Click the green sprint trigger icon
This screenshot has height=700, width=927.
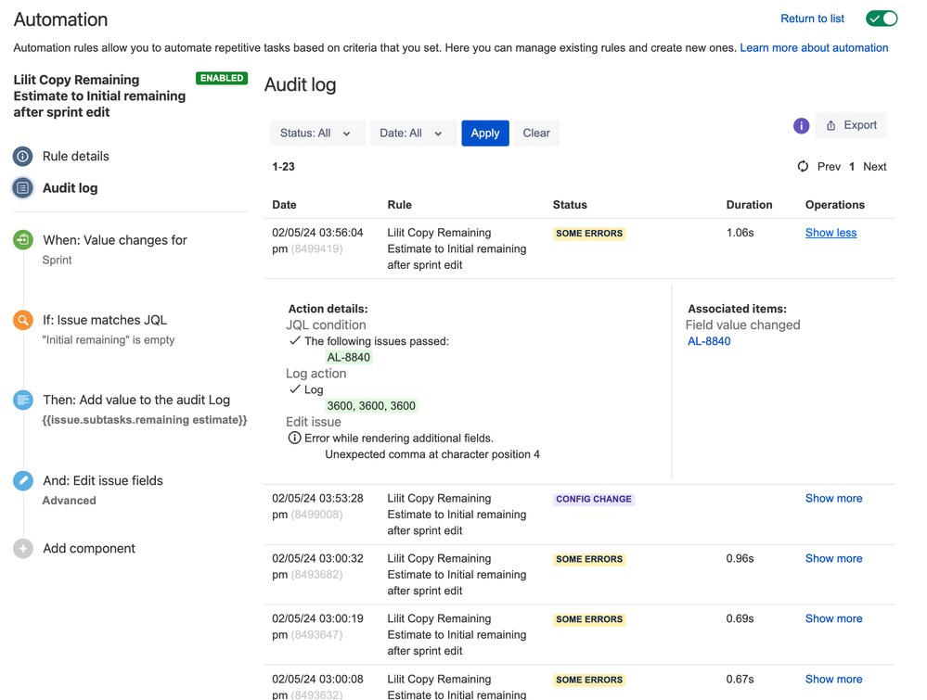(x=23, y=240)
